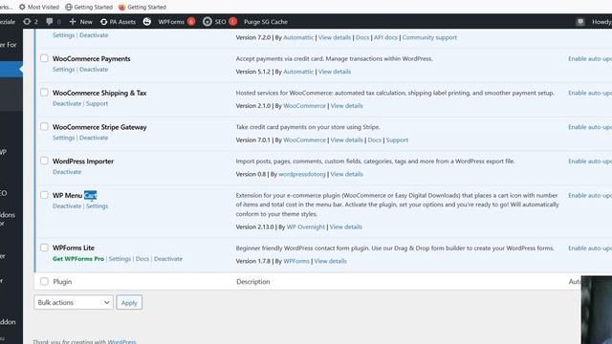
Task: Open WPForms Lite Docs link
Action: point(142,259)
